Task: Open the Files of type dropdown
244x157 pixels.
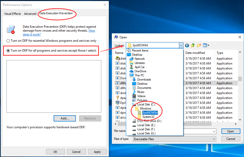Action: point(214,139)
